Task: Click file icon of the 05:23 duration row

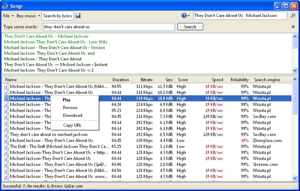Action: pos(7,110)
